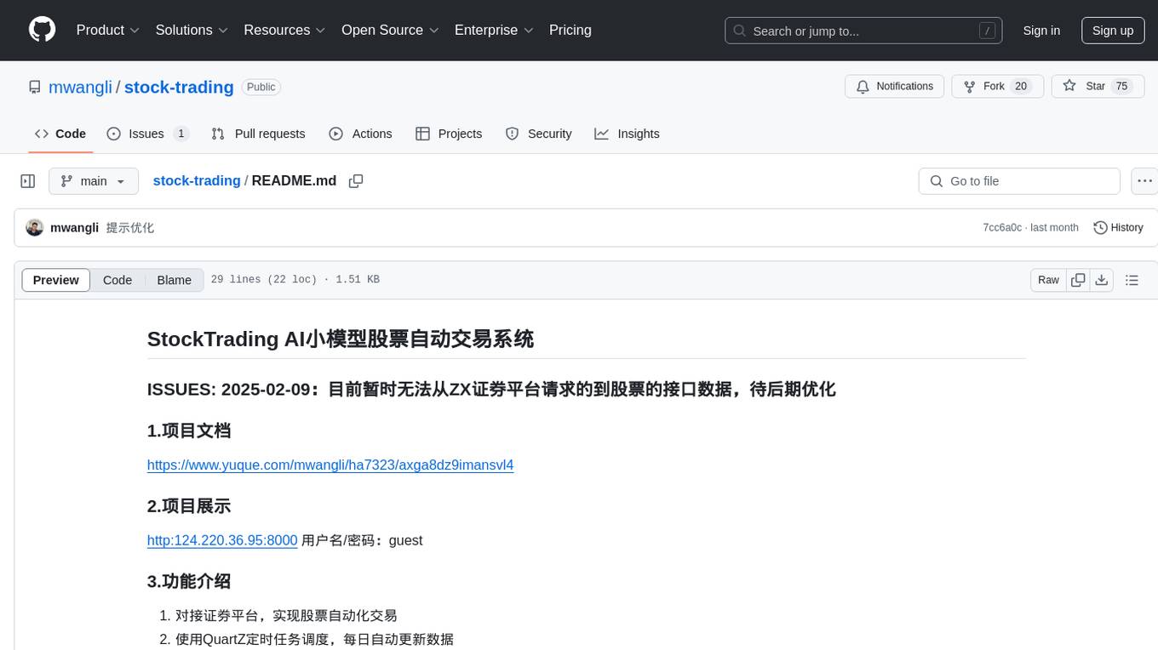The image size is (1158, 650).
Task: Open the 124.220.36.95:8000 demo link
Action: click(x=222, y=540)
